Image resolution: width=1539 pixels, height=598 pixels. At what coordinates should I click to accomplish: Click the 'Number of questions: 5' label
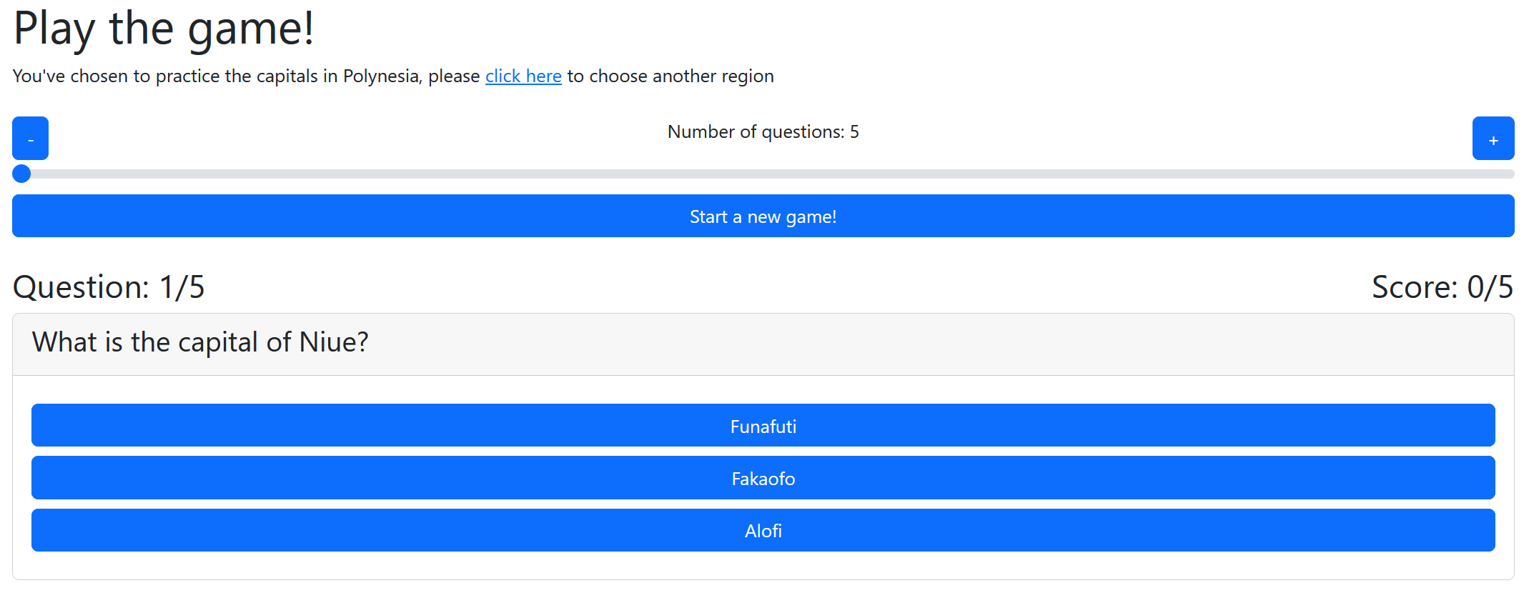point(763,132)
